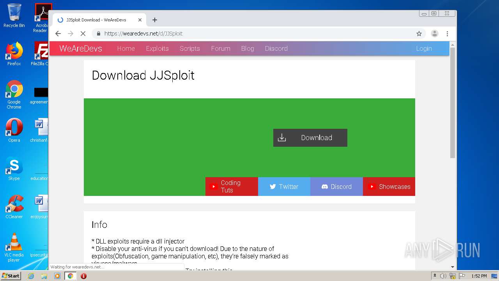Click the browser back arrow
The width and height of the screenshot is (499, 281).
pos(58,34)
